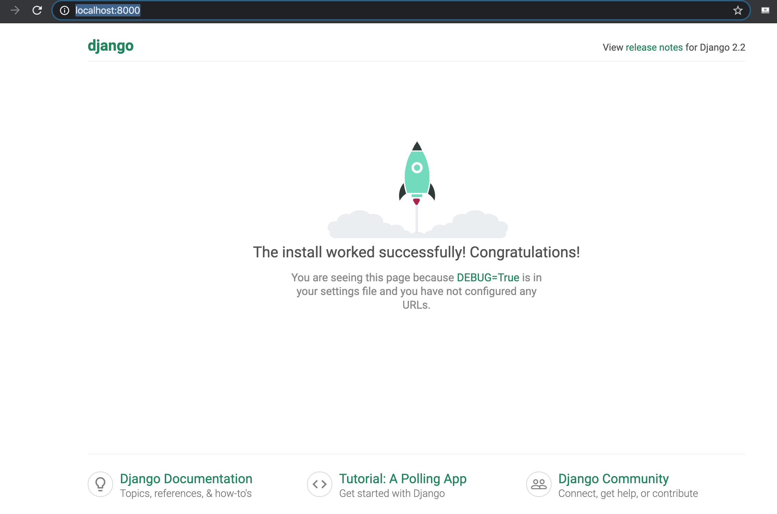This screenshot has height=514, width=777.
Task: Click the lightbulb documentation icon
Action: (x=100, y=484)
